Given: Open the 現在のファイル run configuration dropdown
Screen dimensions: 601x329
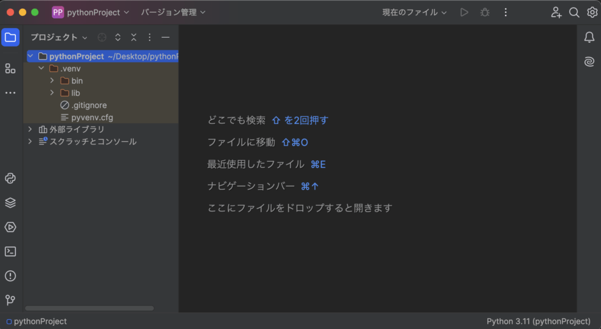Looking at the screenshot, I should [x=414, y=12].
